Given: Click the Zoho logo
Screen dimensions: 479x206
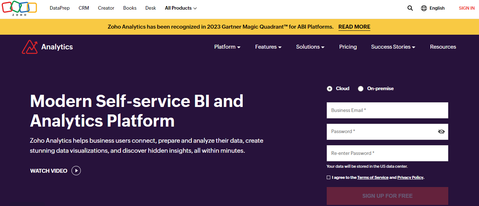Looking at the screenshot, I should 19,9.
